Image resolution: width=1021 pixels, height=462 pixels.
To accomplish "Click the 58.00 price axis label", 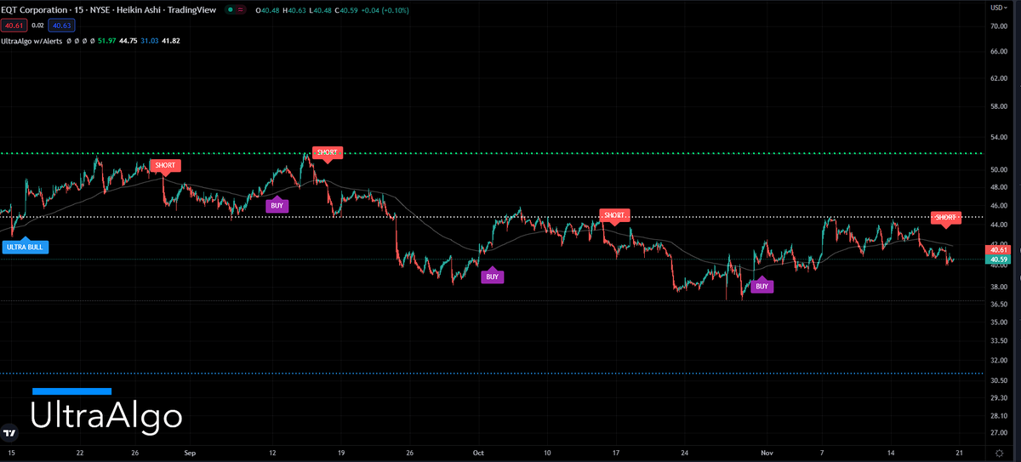I will click(999, 106).
